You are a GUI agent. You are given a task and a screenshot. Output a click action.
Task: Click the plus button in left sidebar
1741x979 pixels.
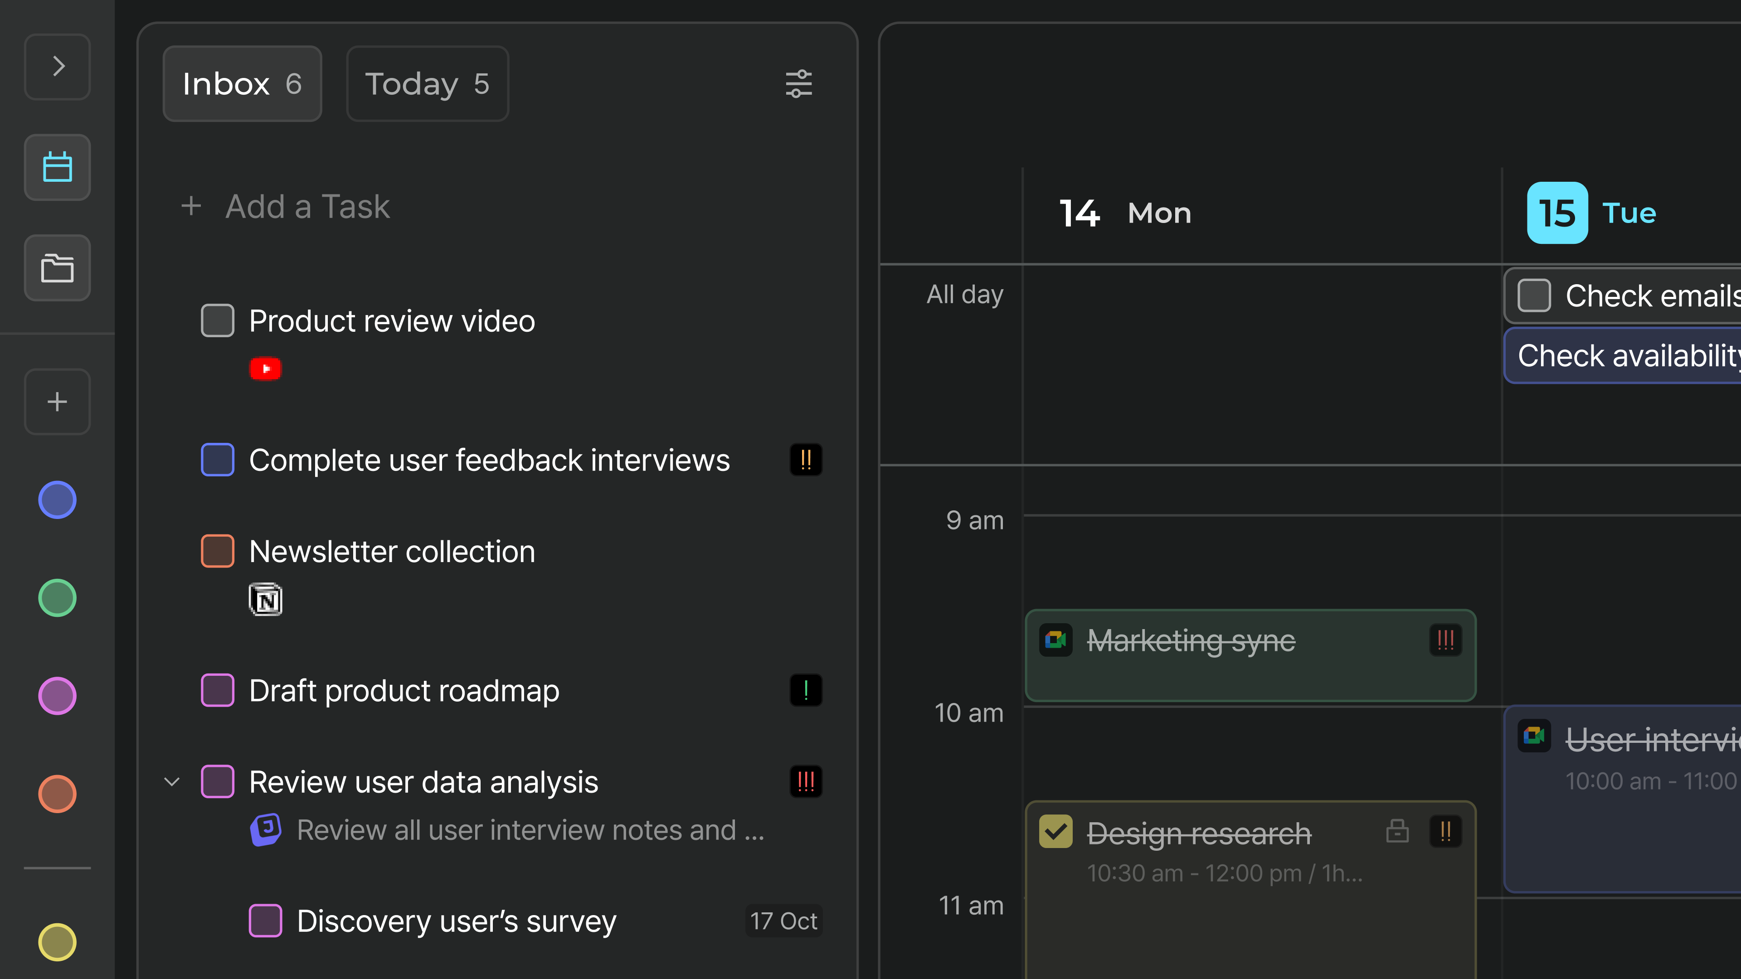tap(58, 402)
